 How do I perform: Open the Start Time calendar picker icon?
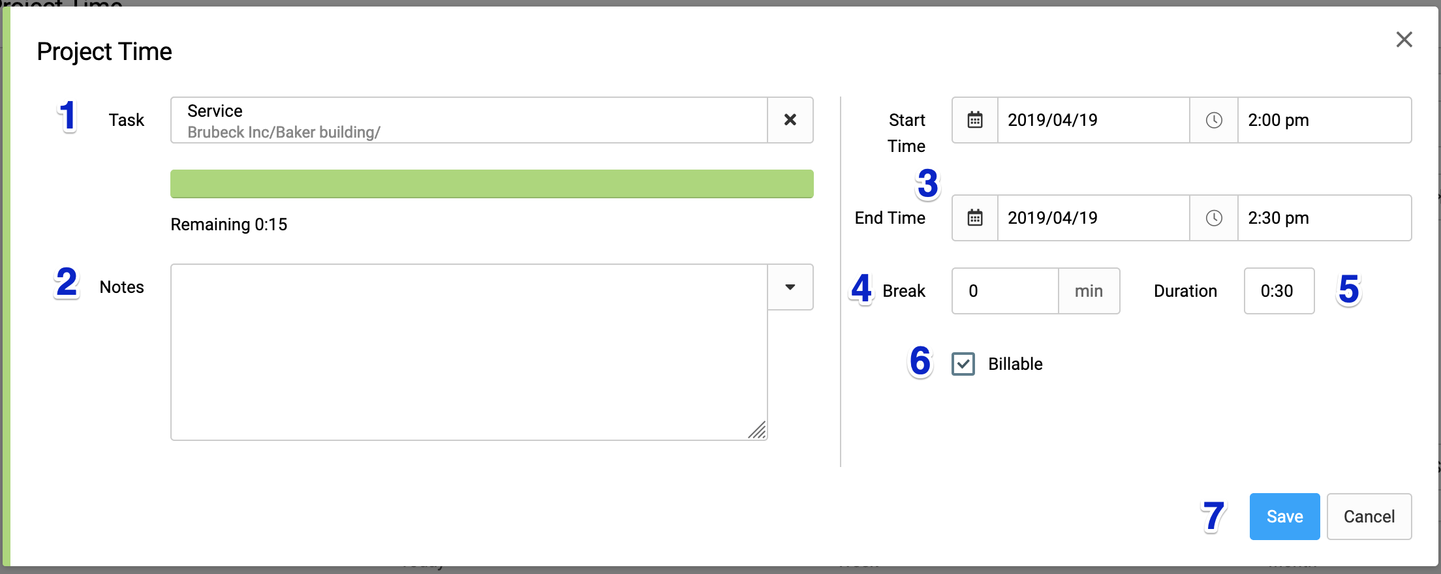[975, 120]
